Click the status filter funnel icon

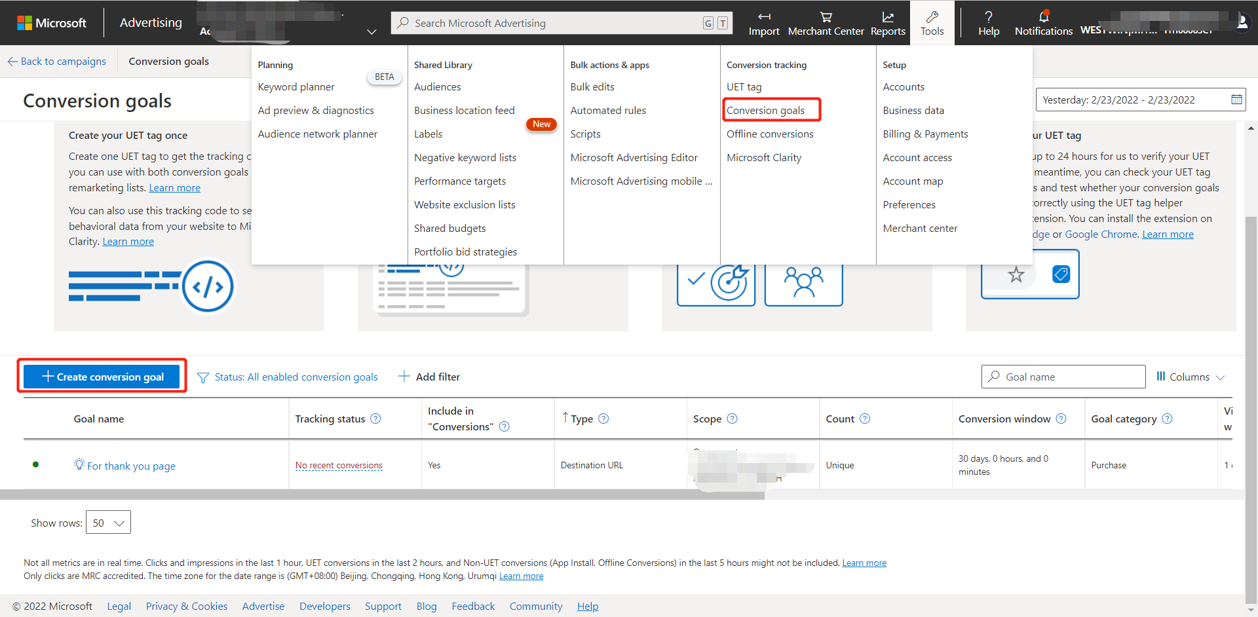203,377
